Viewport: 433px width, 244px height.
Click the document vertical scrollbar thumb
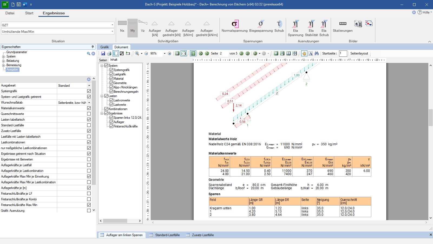[431, 118]
